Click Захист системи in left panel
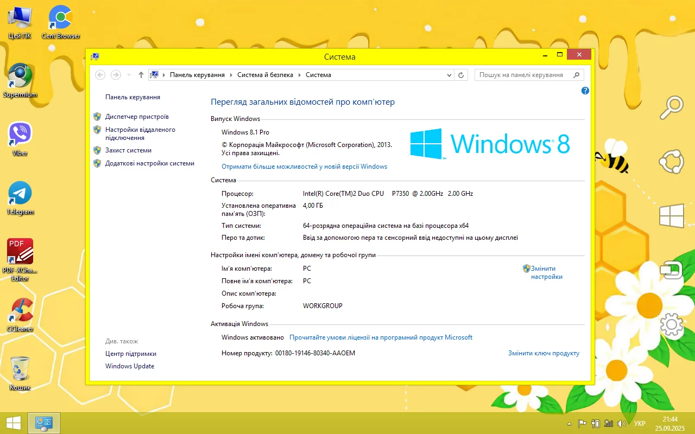695x434 pixels. coord(128,150)
